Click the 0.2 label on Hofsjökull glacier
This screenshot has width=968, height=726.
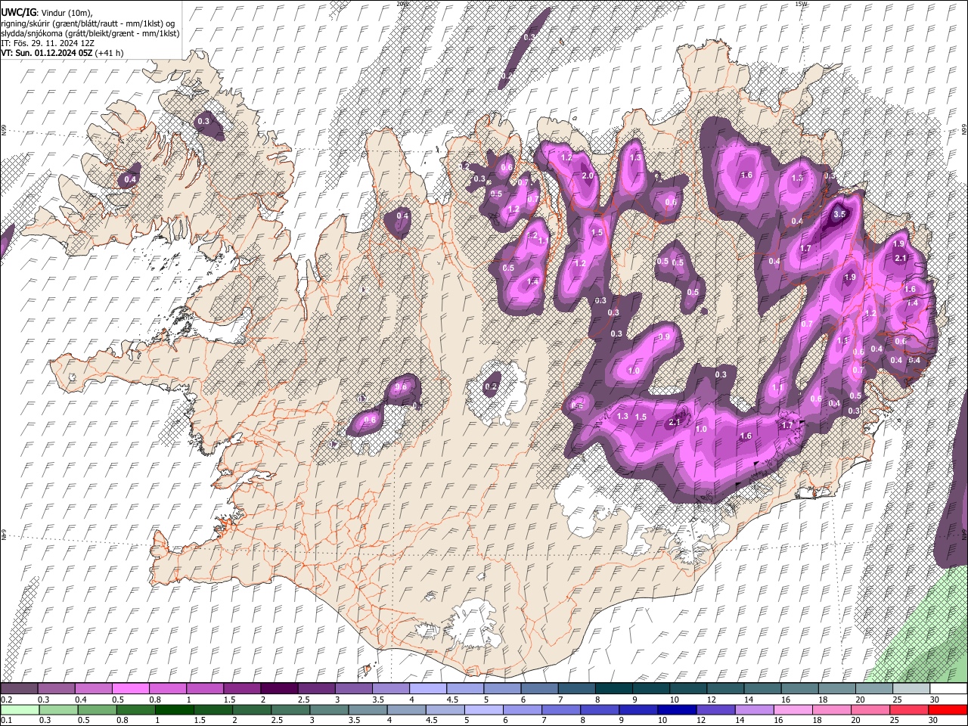pyautogui.click(x=491, y=386)
